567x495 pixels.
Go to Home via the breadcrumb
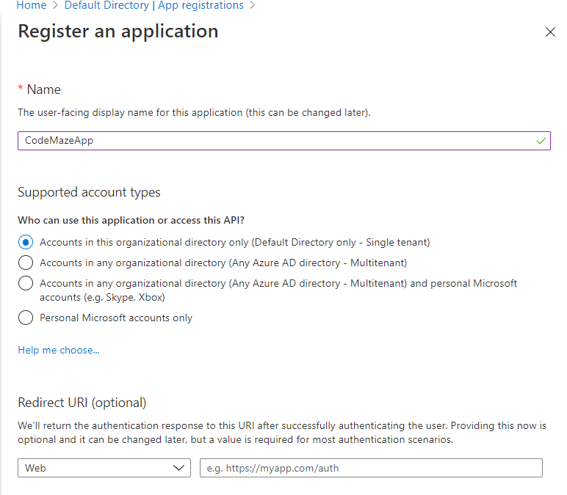31,6
